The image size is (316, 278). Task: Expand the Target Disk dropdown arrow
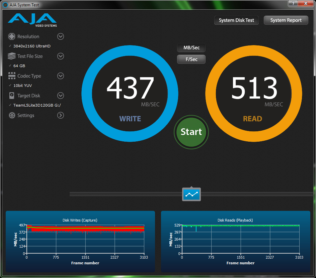click(61, 96)
